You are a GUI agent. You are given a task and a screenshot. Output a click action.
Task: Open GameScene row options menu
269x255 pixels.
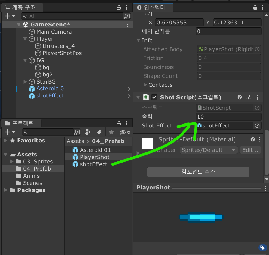click(127, 25)
